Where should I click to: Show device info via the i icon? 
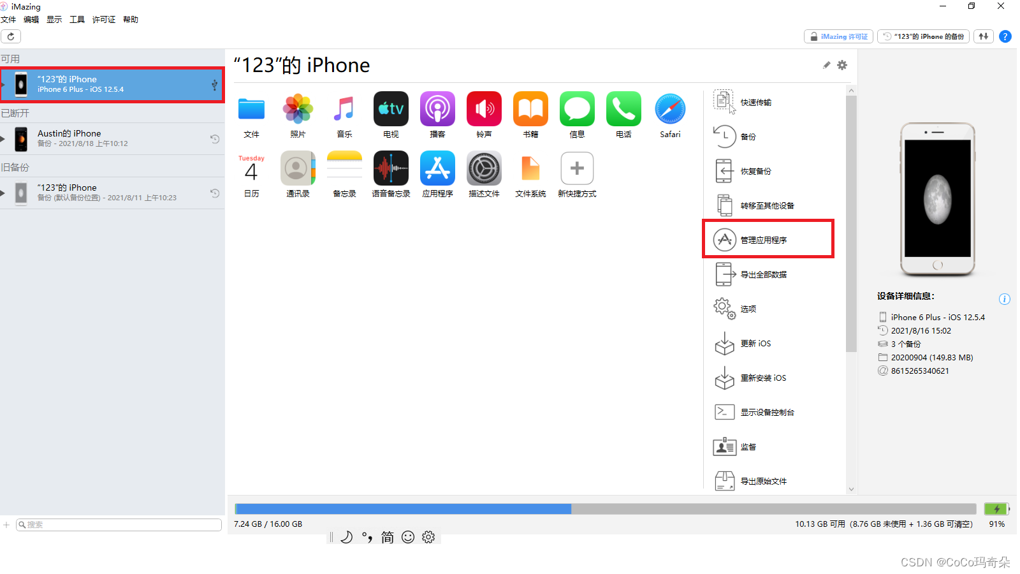coord(1004,299)
